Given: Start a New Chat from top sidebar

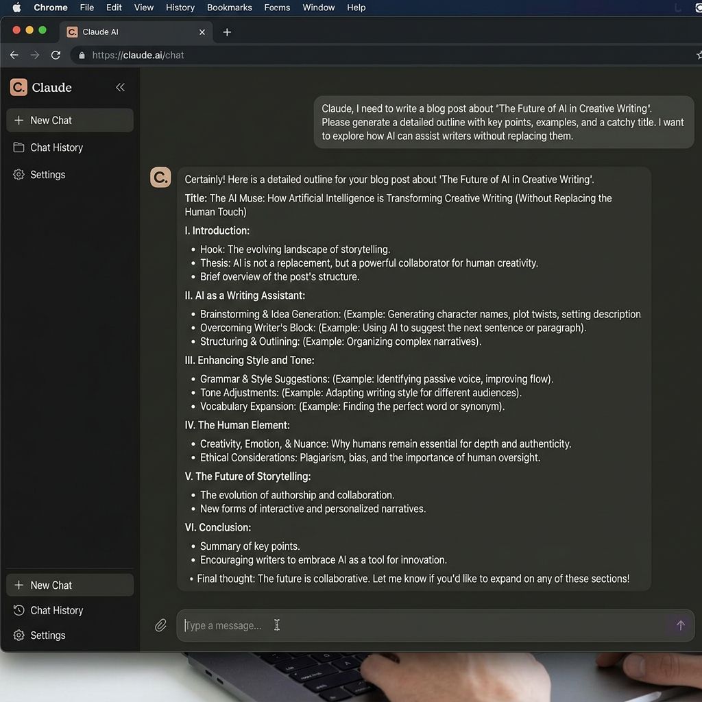Looking at the screenshot, I should (x=69, y=120).
